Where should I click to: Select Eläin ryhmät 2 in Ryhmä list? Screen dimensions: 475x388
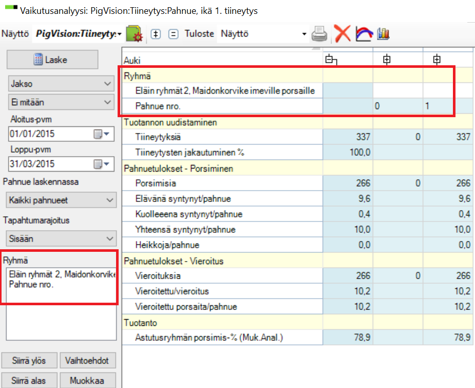(x=62, y=274)
